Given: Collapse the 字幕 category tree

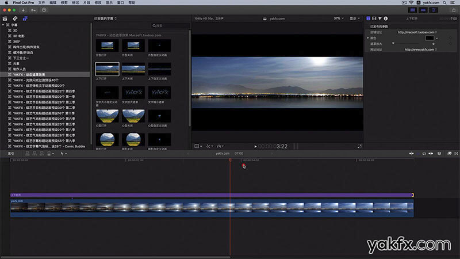Looking at the screenshot, I should pyautogui.click(x=3, y=25).
